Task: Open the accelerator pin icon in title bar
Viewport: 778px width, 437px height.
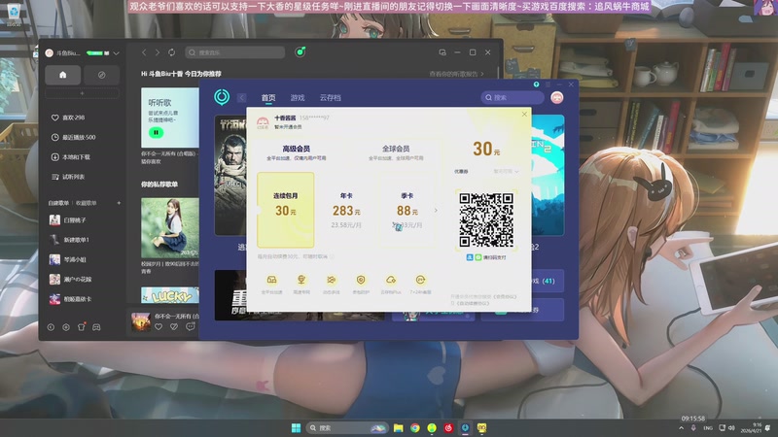Action: [536, 84]
